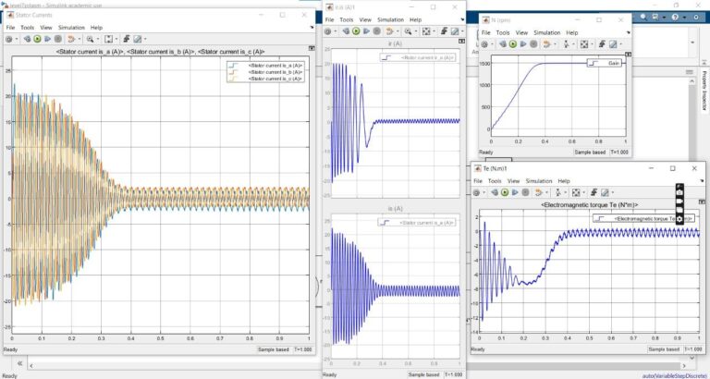Click Gain legend in N (rpm) plot

[x=606, y=64]
